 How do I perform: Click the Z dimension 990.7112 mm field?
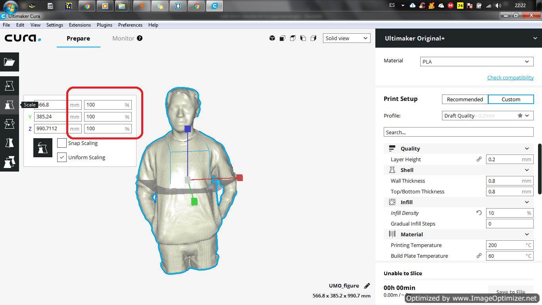pos(58,129)
